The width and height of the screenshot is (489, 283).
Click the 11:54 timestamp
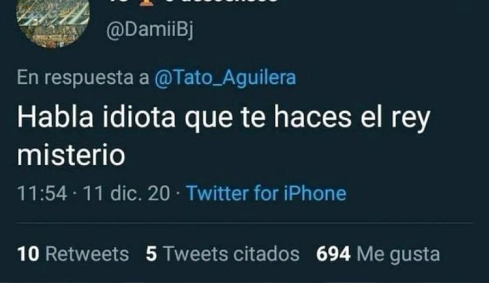tap(42, 193)
